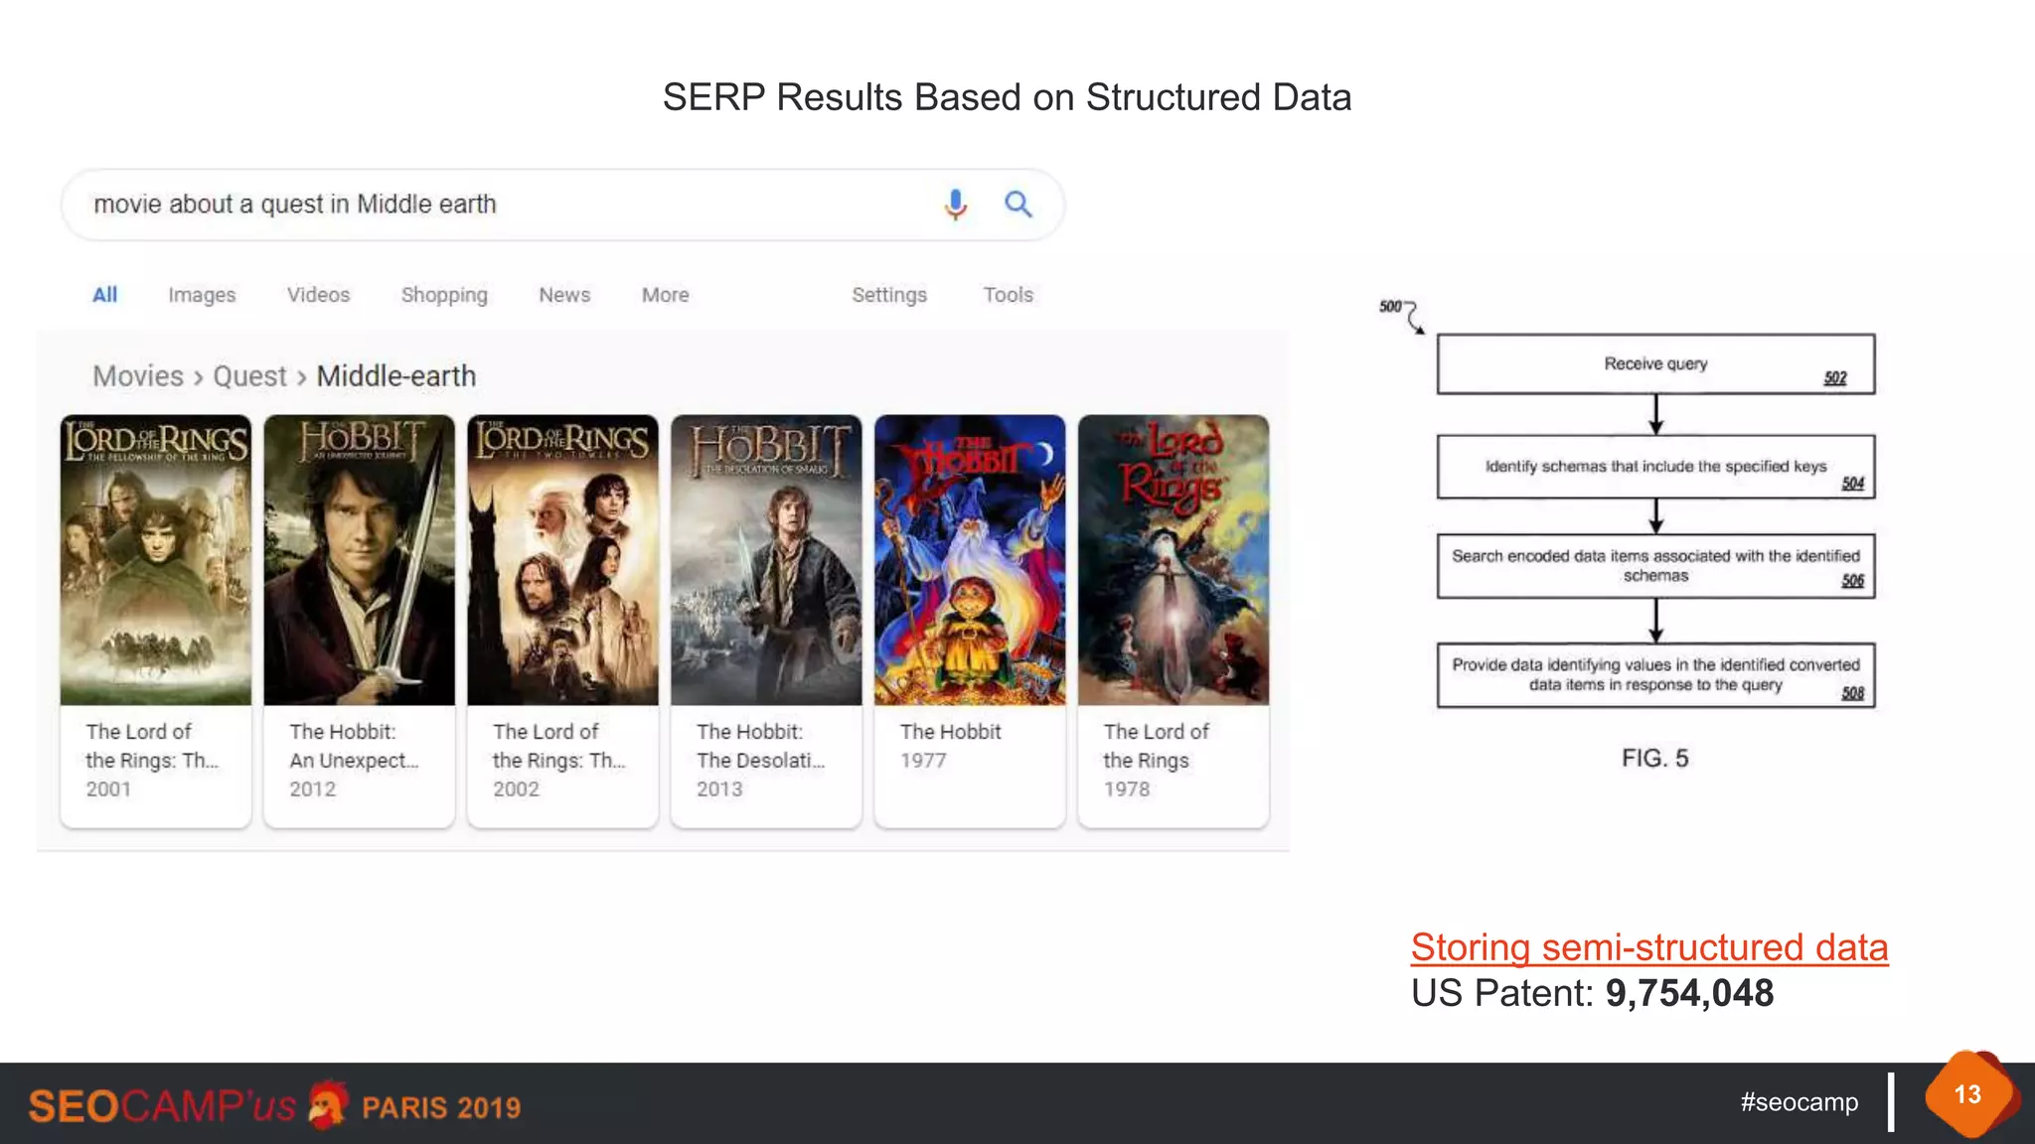Click the Middle-earth breadcrumb
The image size is (2035, 1144).
pos(396,376)
